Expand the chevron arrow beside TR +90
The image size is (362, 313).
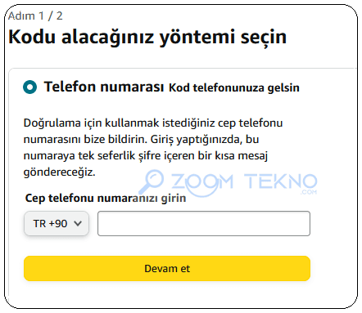[x=78, y=224]
